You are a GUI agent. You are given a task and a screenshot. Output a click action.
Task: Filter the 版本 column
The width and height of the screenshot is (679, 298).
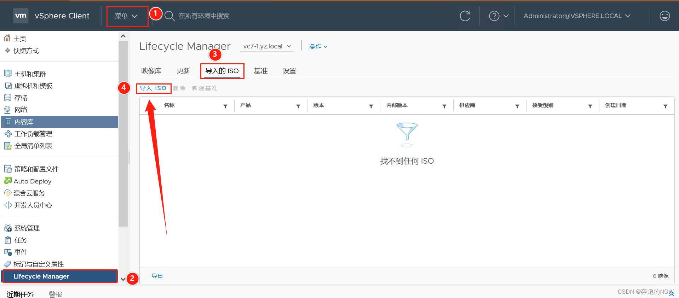click(371, 106)
